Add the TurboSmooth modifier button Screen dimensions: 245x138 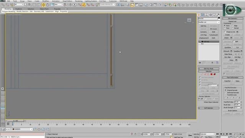(214, 35)
